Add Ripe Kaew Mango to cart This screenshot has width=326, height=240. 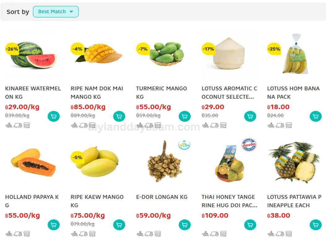coord(119,225)
